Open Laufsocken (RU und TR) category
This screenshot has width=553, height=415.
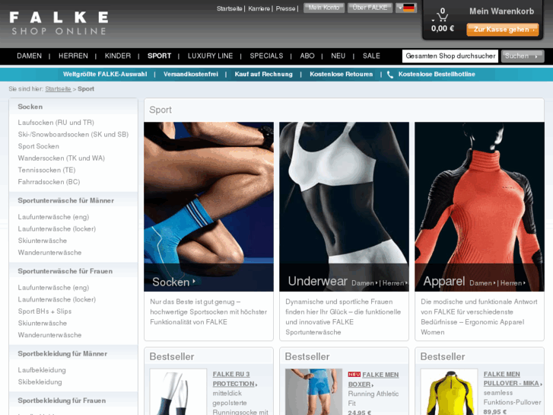[56, 123]
